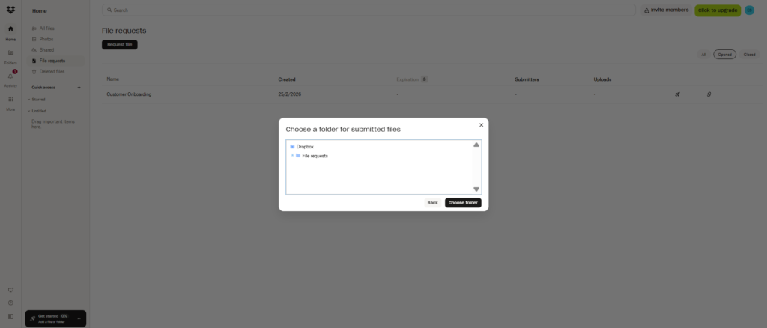
Task: Collapse the Untitled section in sidebar
Action: [x=28, y=110]
